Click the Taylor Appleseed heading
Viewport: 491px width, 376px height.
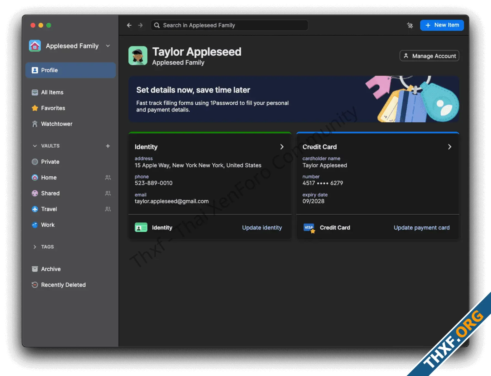(197, 52)
